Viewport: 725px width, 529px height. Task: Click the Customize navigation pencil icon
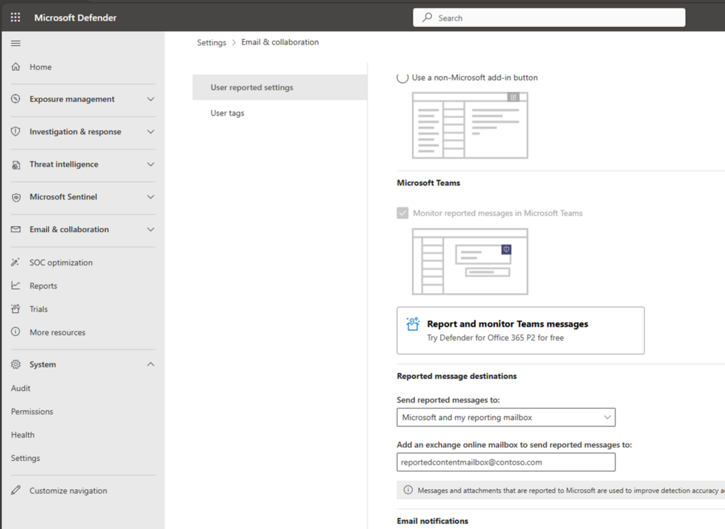(16, 490)
